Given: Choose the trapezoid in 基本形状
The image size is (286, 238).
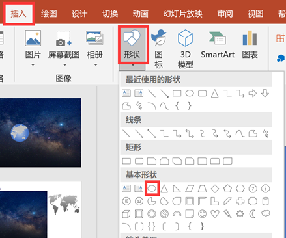Looking at the screenshot, I should coord(202,189).
